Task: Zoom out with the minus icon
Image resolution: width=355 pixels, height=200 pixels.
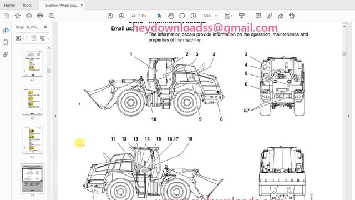Action: [182, 16]
